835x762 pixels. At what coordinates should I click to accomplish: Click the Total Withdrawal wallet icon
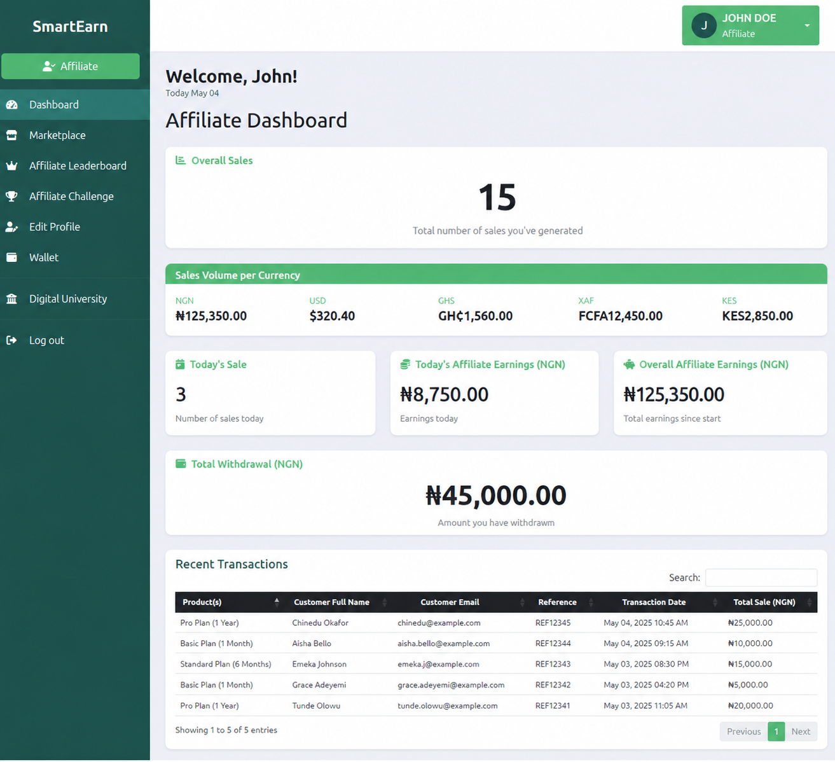pyautogui.click(x=181, y=464)
